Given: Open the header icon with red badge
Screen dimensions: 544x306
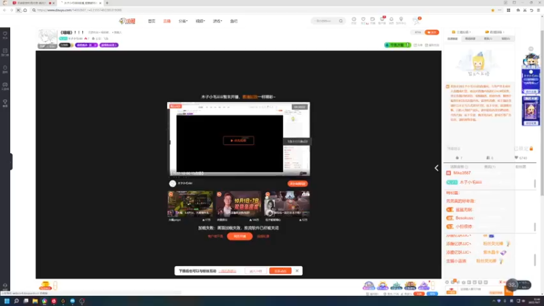Looking at the screenshot, I should pos(382,20).
